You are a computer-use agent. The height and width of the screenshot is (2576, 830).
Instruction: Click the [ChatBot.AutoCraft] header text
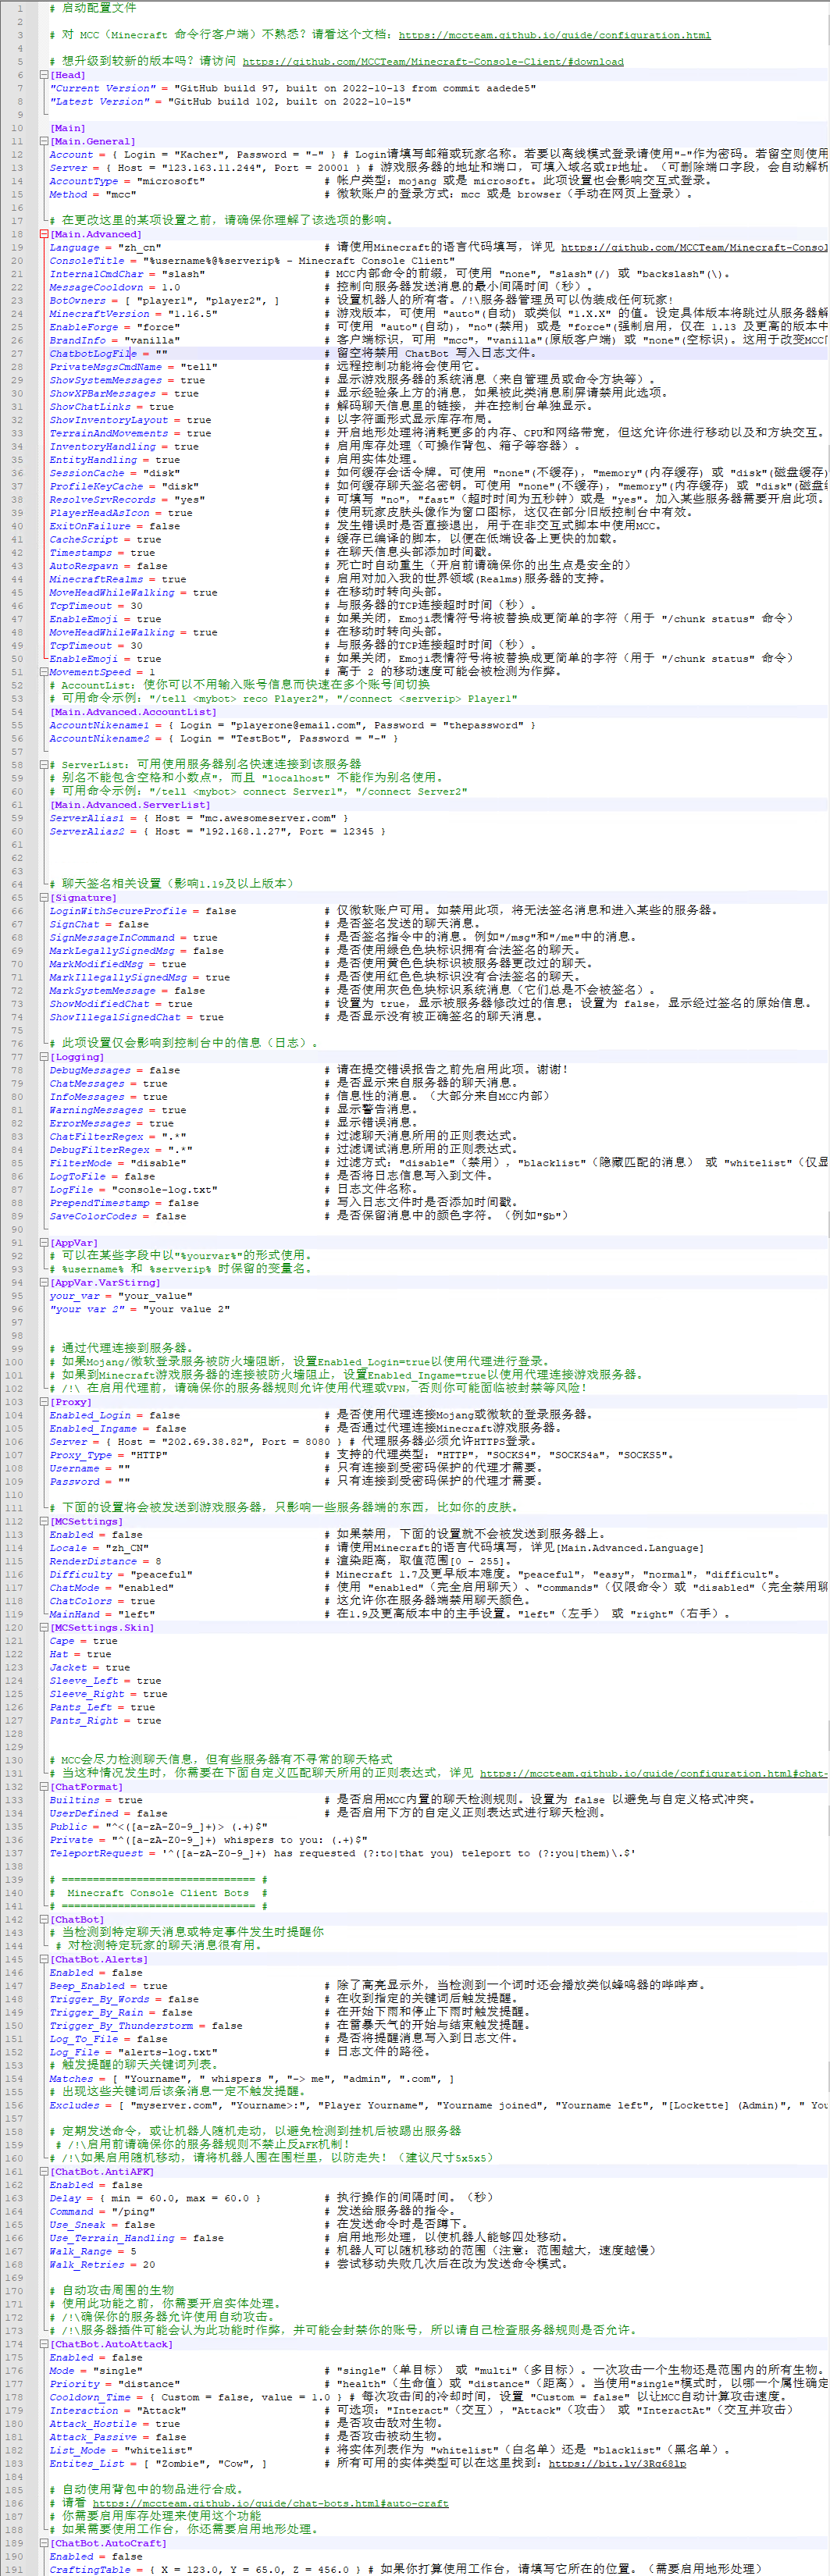pyautogui.click(x=109, y=2543)
